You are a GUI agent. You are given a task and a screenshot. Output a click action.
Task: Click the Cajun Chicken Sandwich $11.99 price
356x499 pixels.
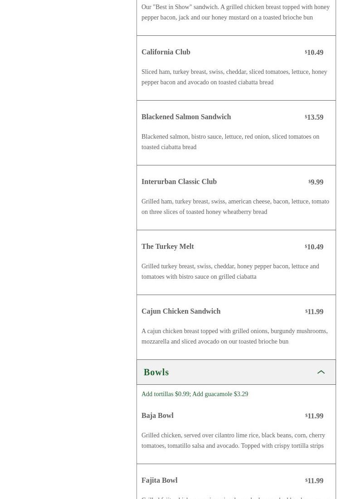(x=314, y=312)
